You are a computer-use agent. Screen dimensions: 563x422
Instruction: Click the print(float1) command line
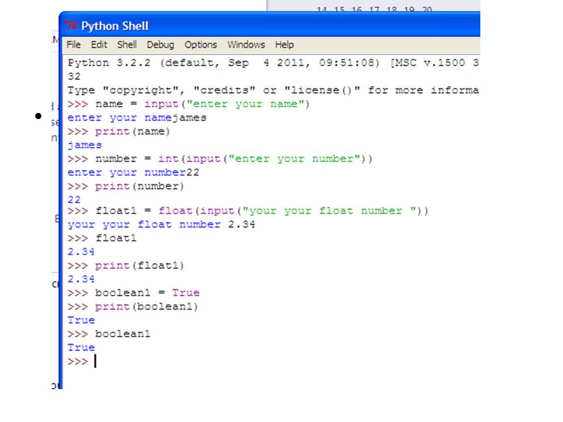coord(126,266)
